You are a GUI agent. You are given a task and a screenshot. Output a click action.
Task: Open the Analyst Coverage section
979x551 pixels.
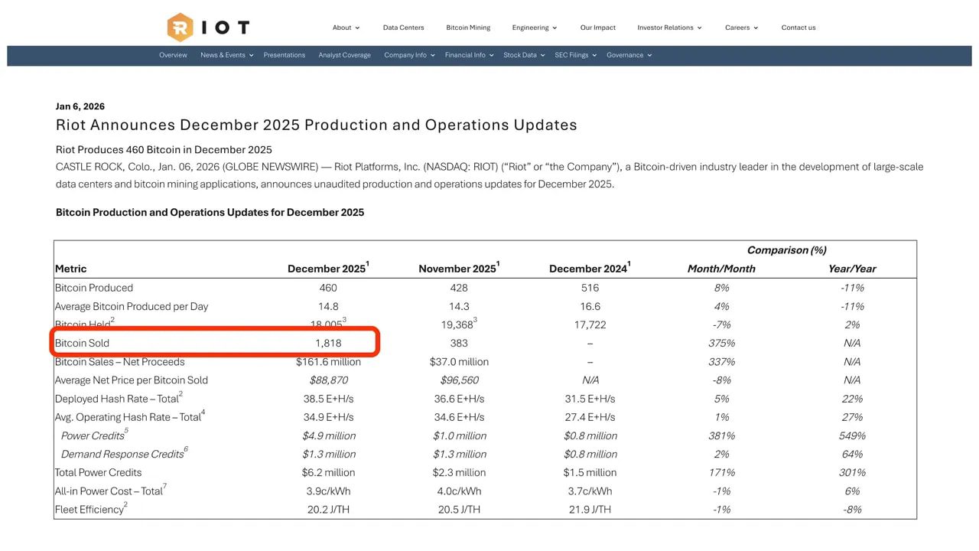pyautogui.click(x=344, y=54)
